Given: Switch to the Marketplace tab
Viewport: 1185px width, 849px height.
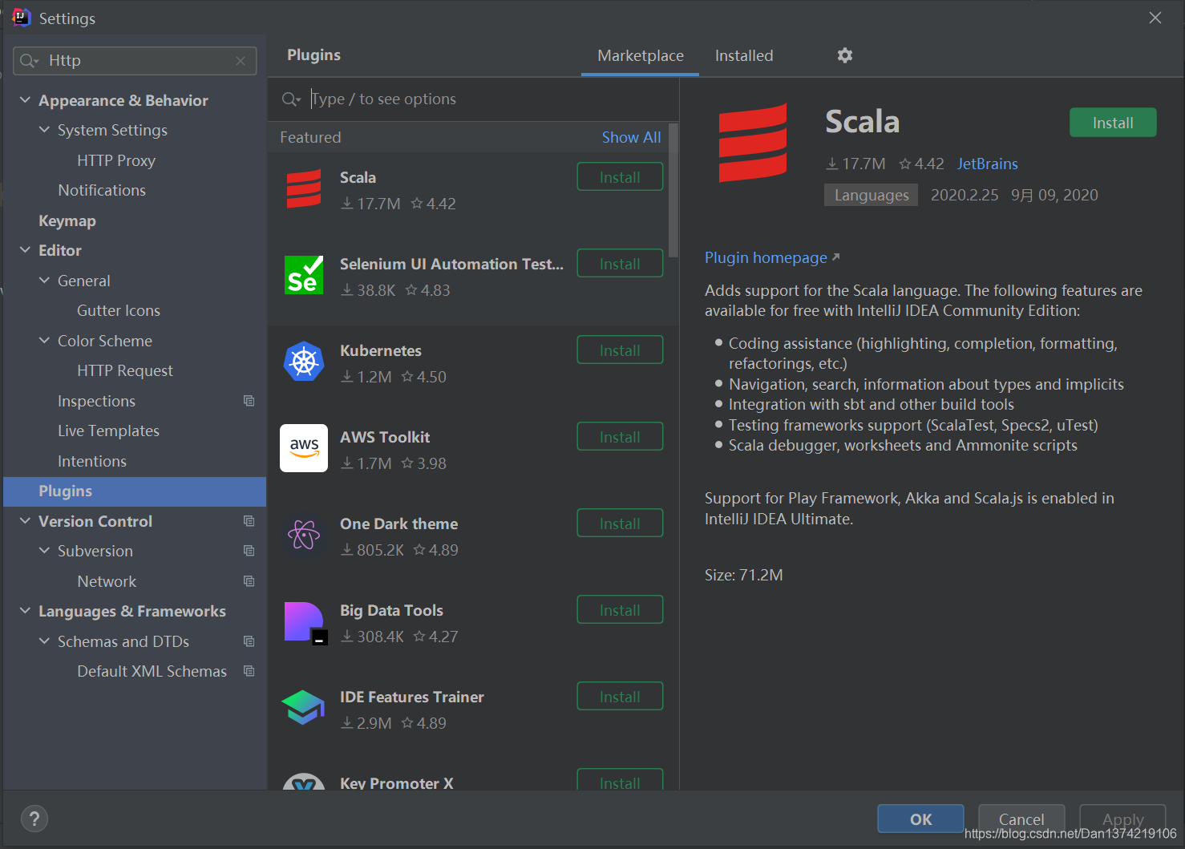Looking at the screenshot, I should click(x=641, y=56).
